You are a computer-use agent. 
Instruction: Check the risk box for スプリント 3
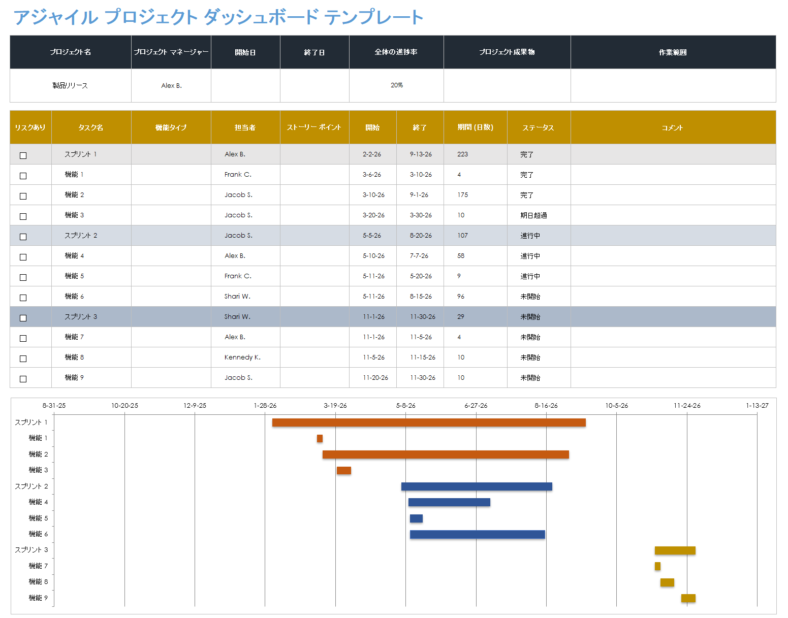pyautogui.click(x=23, y=318)
